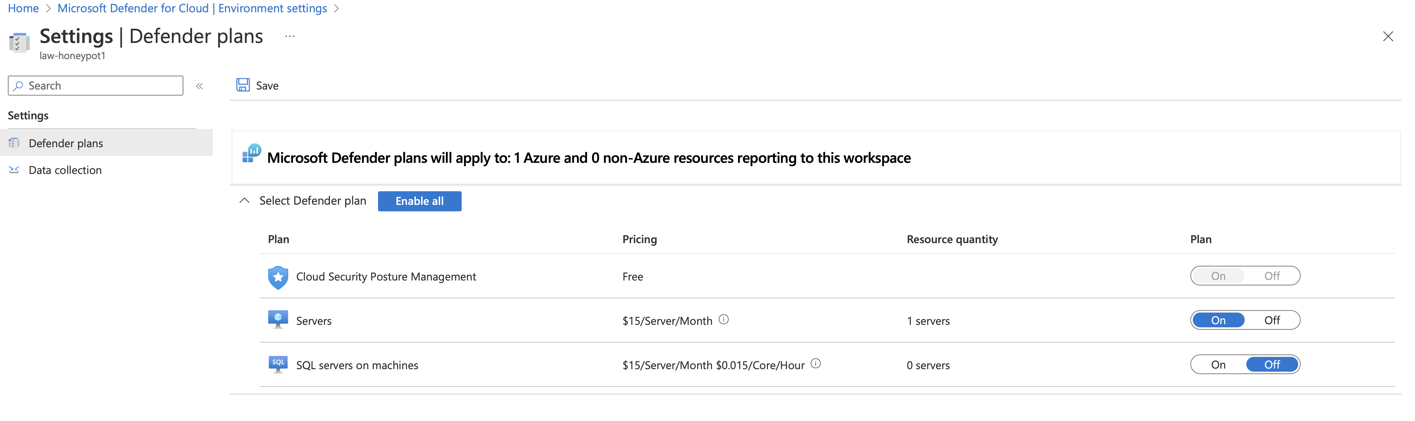
Task: Open the Data collection menu item
Action: (x=65, y=170)
